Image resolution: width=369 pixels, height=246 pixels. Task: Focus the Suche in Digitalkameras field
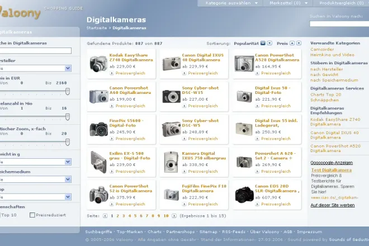tap(35, 51)
